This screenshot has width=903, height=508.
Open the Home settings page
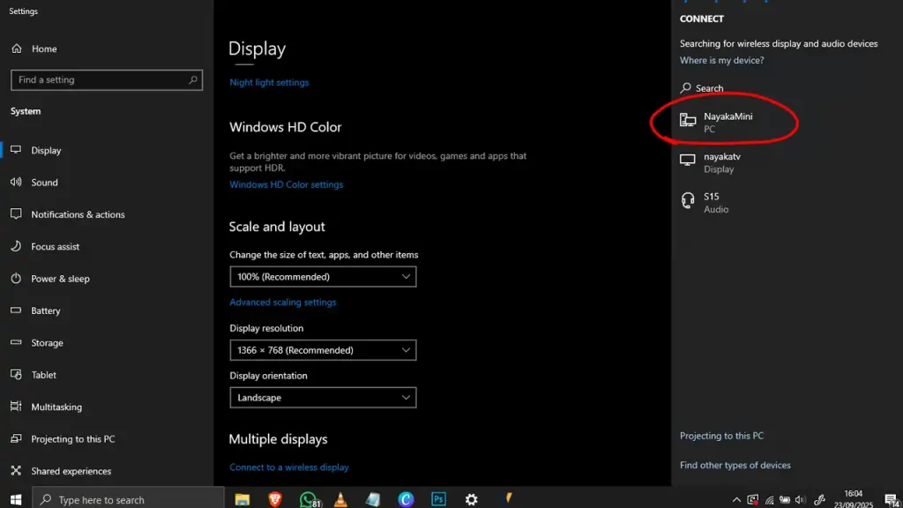pos(44,49)
